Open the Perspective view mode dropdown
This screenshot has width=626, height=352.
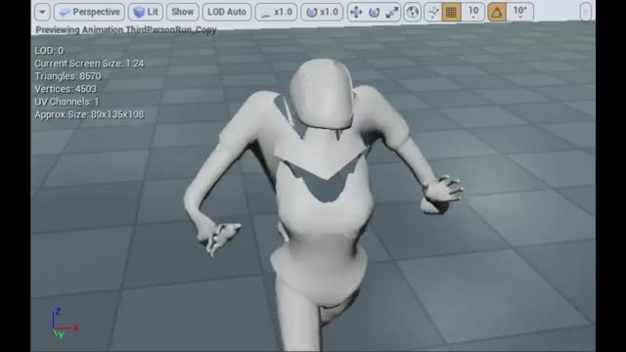point(89,12)
